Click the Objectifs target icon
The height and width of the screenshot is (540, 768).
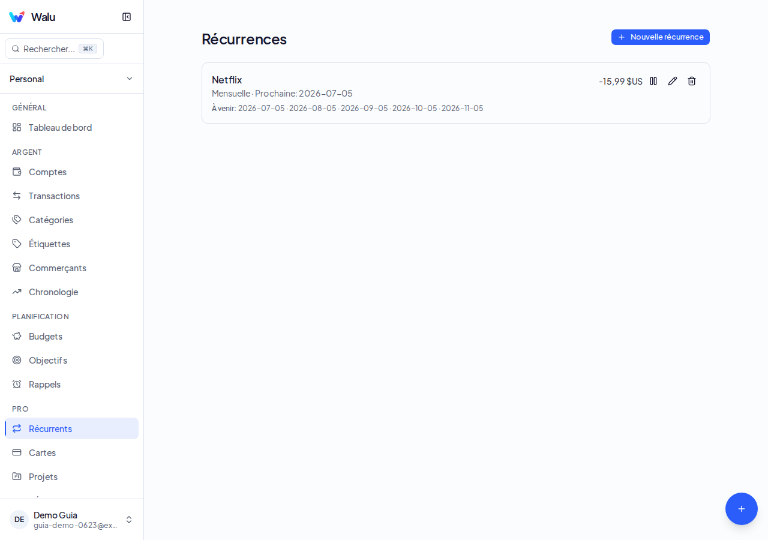click(x=17, y=360)
